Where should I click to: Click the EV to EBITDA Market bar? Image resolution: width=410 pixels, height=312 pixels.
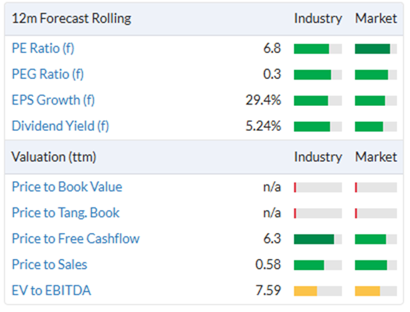375,291
